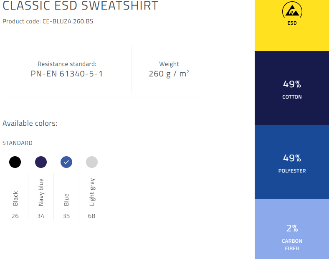Click the 49% Cotton composition block
The height and width of the screenshot is (259, 329).
pyautogui.click(x=292, y=88)
